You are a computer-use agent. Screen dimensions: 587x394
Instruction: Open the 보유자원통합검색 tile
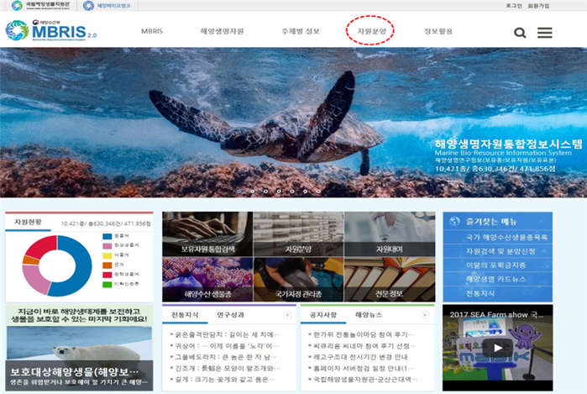click(x=207, y=234)
